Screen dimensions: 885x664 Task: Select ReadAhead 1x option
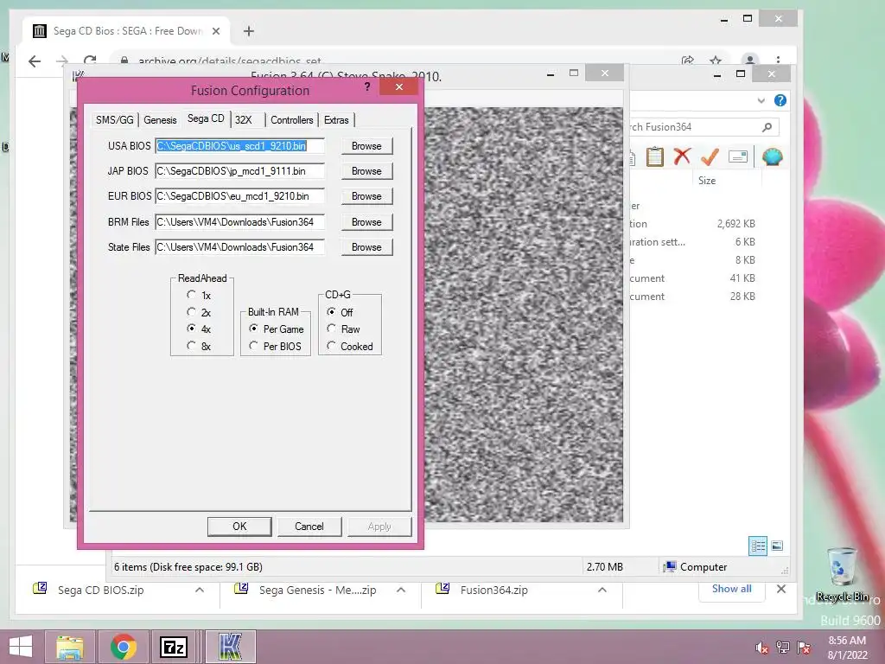click(191, 295)
